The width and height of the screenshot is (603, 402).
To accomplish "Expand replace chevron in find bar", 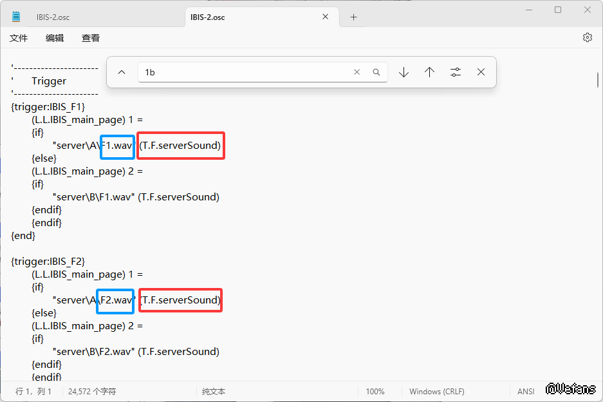I will coord(122,73).
